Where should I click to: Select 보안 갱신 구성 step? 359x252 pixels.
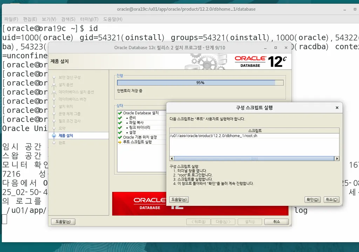coord(70,77)
